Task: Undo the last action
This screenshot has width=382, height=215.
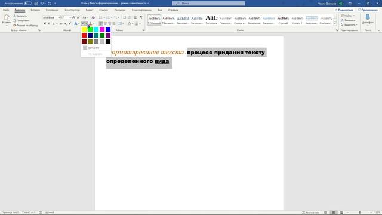Action: coord(42,4)
